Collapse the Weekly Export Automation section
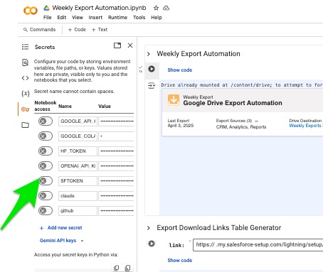Viewport: 323px width, 272px height. (x=149, y=54)
